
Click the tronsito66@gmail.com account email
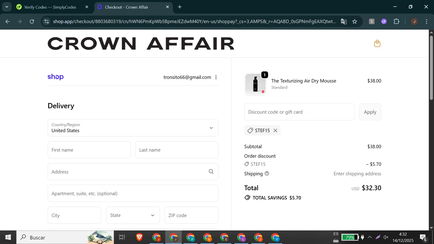tap(187, 77)
